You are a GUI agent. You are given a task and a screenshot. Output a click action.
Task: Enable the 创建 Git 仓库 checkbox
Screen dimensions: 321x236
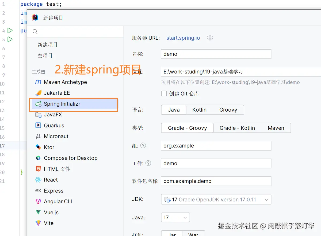164,93
